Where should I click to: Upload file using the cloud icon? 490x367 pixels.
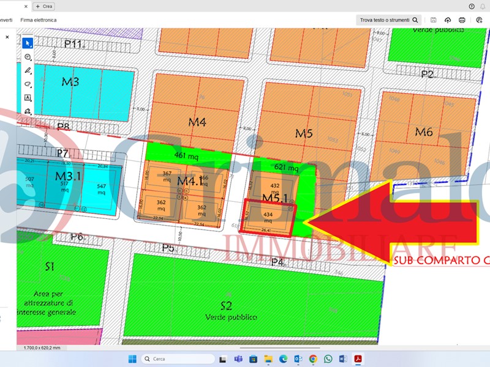click(x=448, y=20)
